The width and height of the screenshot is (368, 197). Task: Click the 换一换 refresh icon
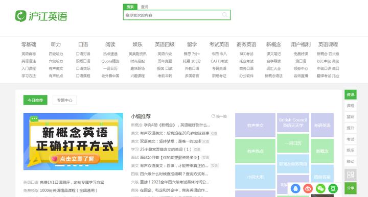(x=213, y=116)
